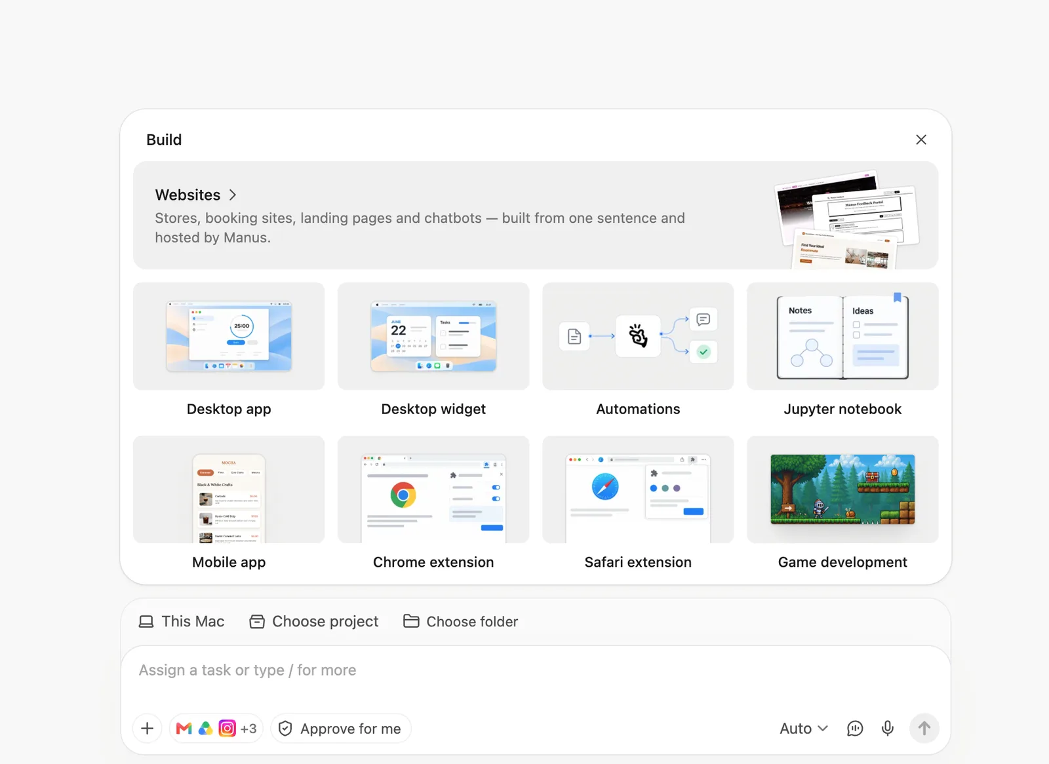The height and width of the screenshot is (764, 1049).
Task: Click the Google Drive connector icon
Action: (205, 729)
